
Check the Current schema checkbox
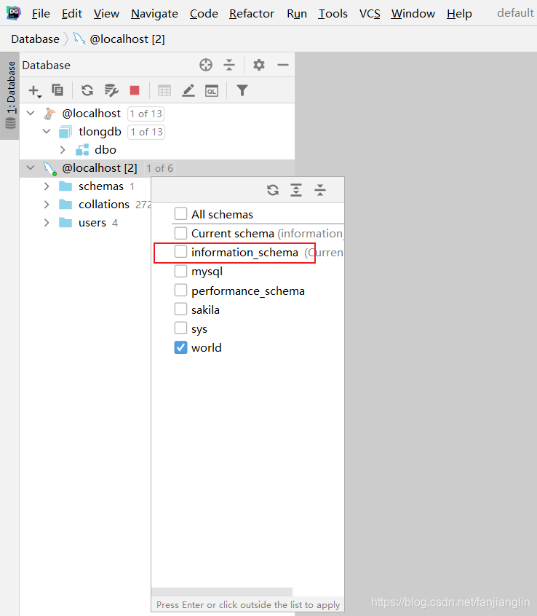180,233
